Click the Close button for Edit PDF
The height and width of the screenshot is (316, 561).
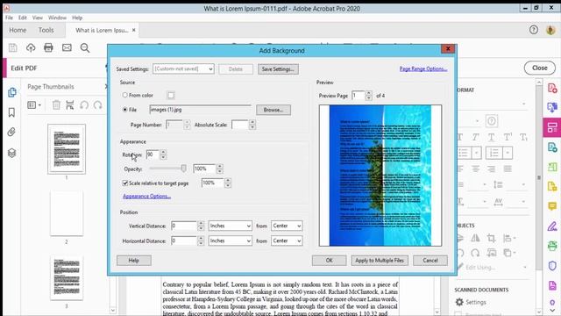(x=540, y=68)
